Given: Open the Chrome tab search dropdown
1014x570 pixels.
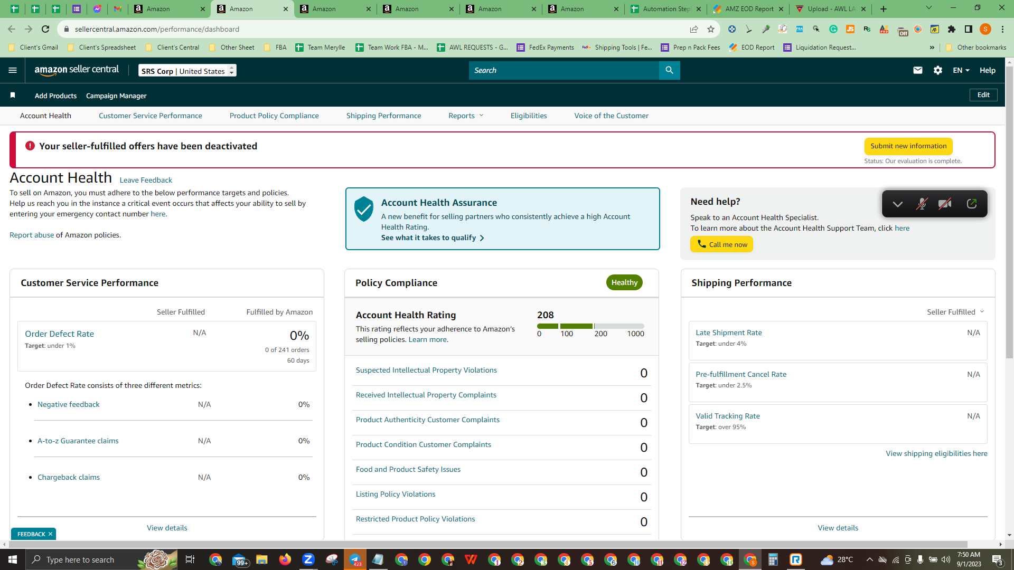Looking at the screenshot, I should pyautogui.click(x=929, y=8).
